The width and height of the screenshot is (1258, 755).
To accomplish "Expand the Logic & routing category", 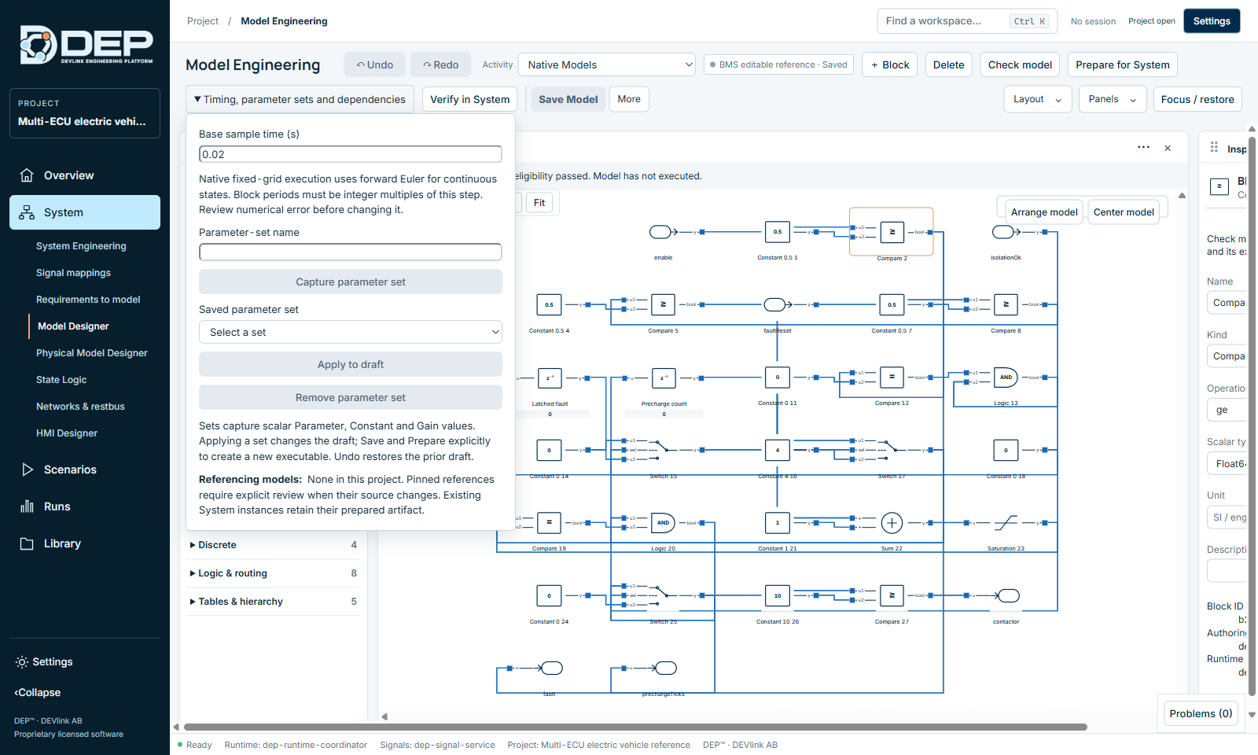I will tap(274, 573).
